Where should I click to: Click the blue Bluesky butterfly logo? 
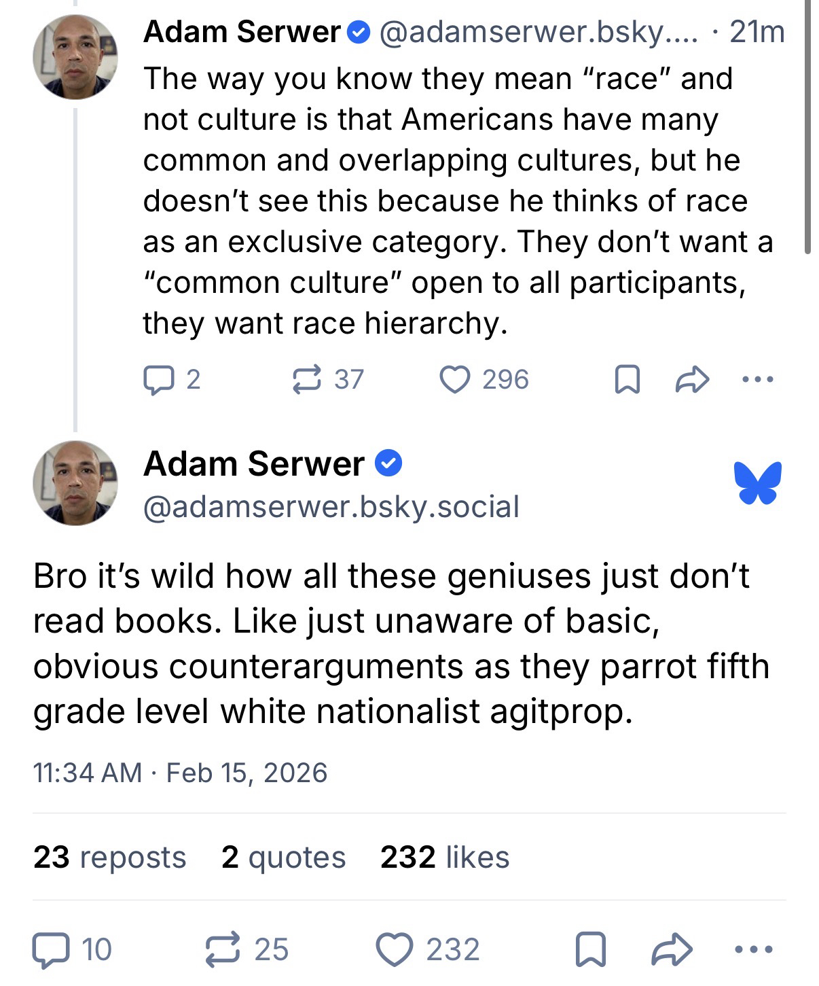(x=758, y=483)
